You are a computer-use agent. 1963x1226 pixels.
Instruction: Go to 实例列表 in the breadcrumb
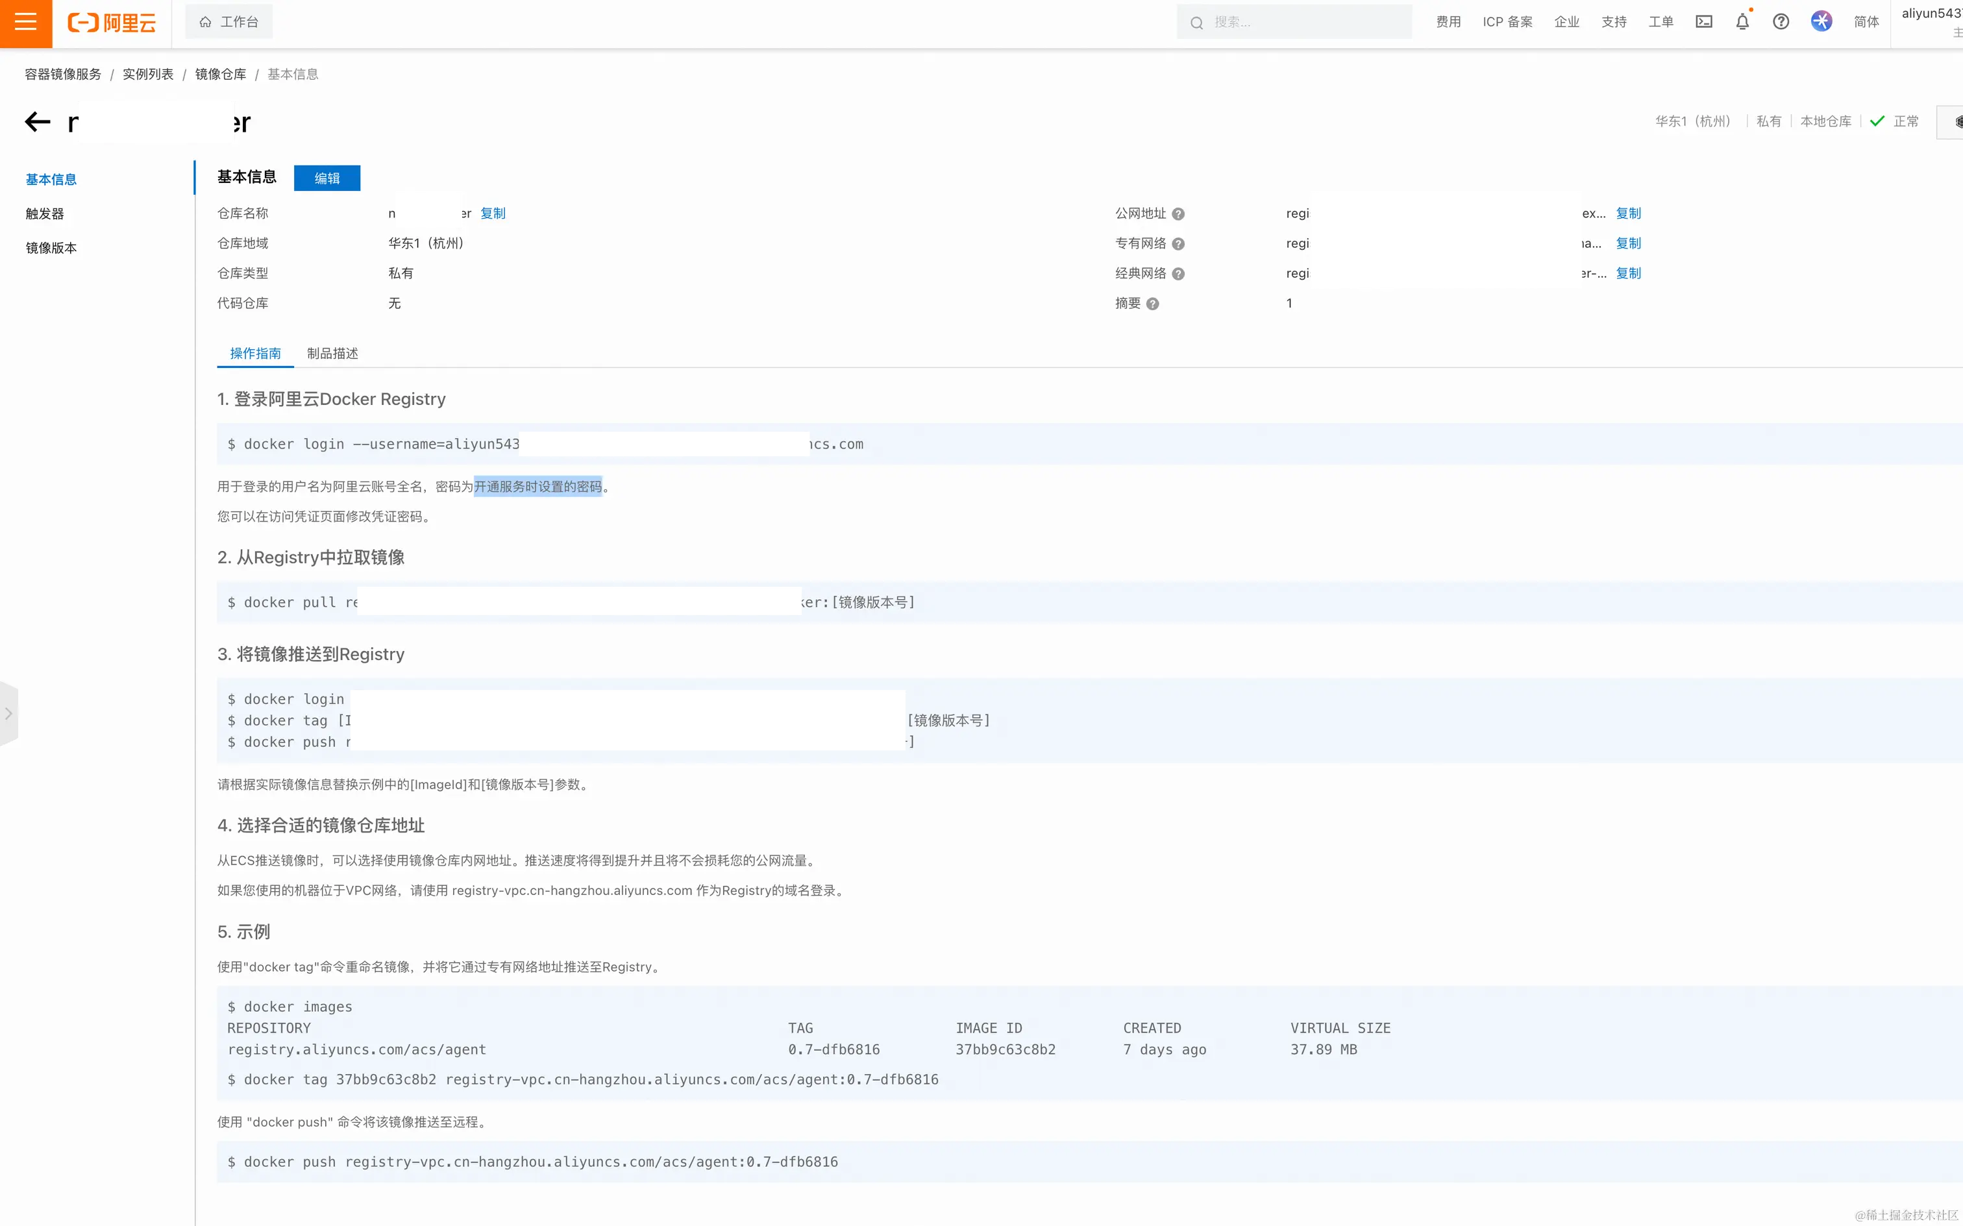pos(147,74)
